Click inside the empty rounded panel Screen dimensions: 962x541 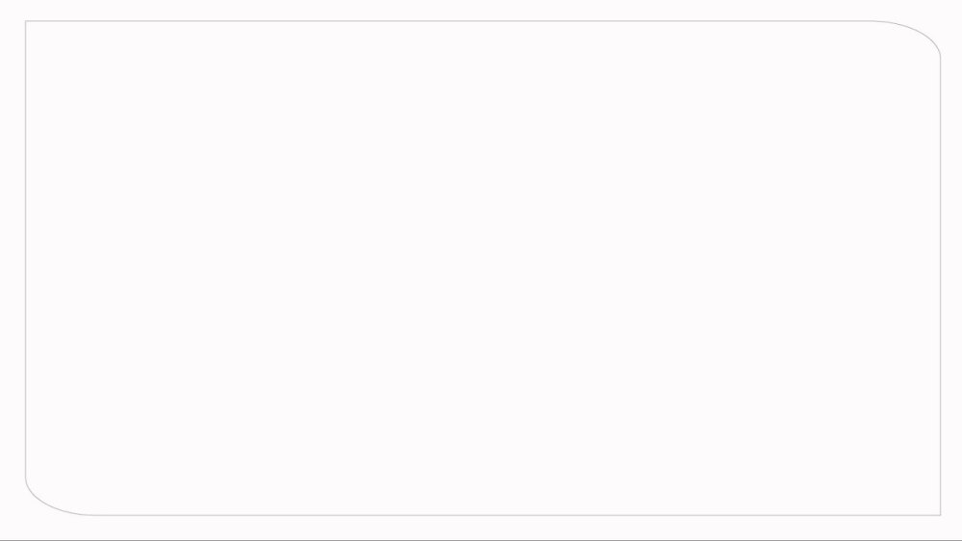(x=483, y=268)
